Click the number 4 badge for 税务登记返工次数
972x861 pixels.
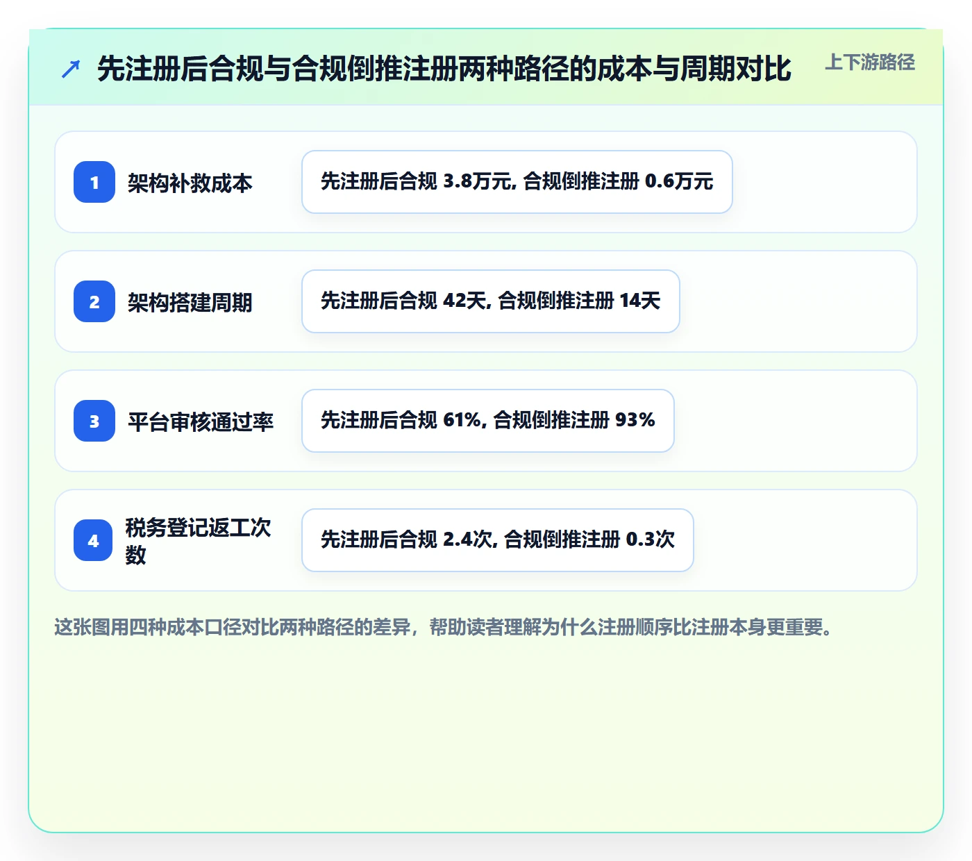93,540
